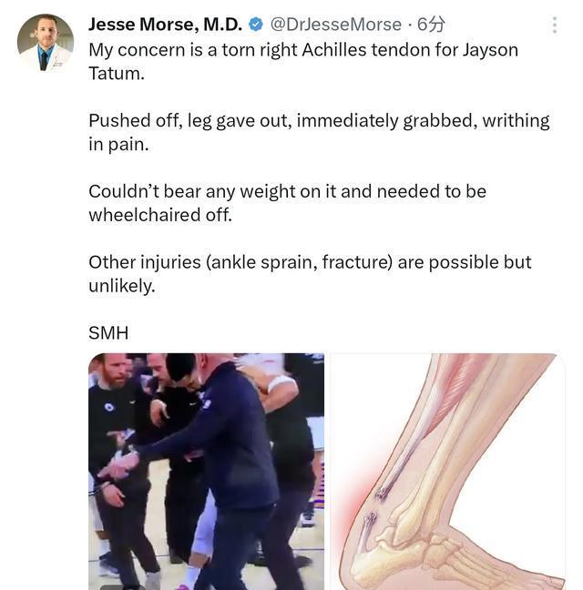The image size is (583, 590).
Task: Click the 'Pushed off, leg gave out' paragraph
Action: click(319, 132)
